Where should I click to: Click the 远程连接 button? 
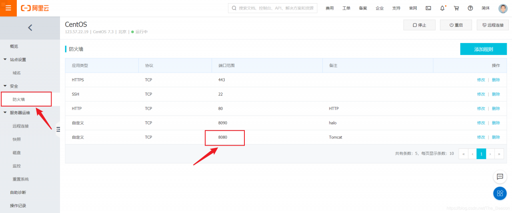pyautogui.click(x=493, y=25)
